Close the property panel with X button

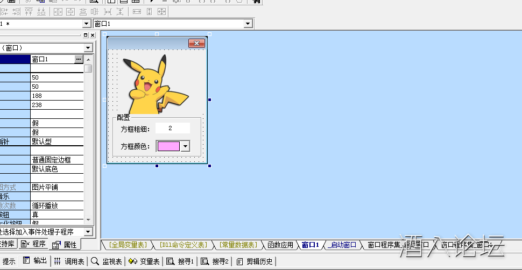tap(92, 35)
